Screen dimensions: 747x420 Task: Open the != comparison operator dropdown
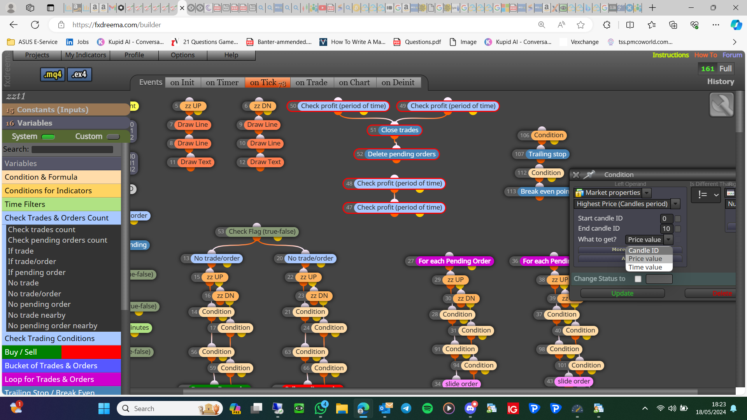(706, 194)
